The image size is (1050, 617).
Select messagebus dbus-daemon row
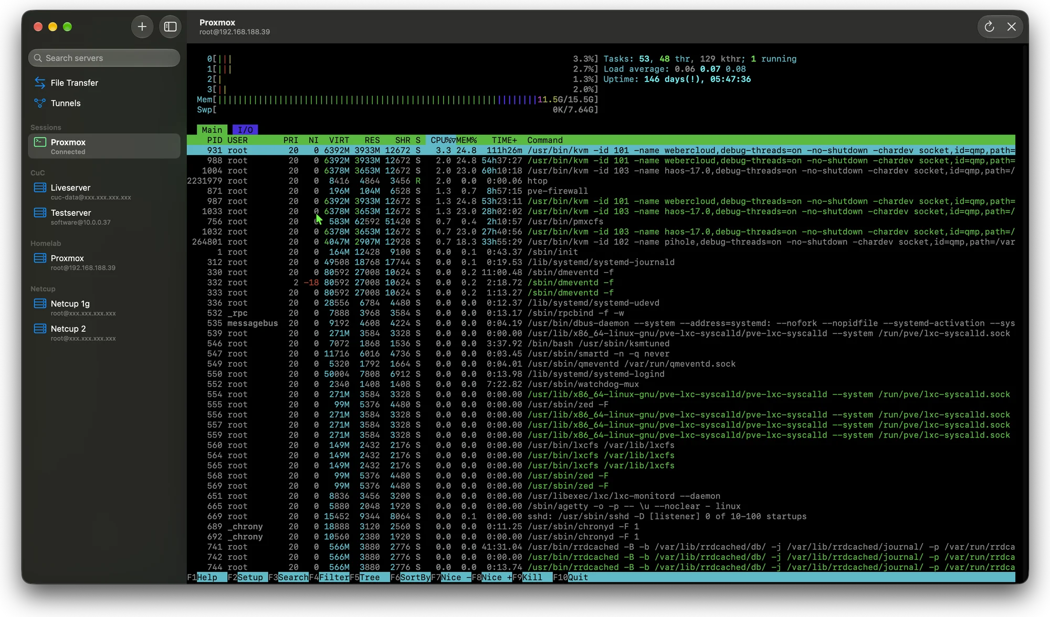[x=601, y=323]
